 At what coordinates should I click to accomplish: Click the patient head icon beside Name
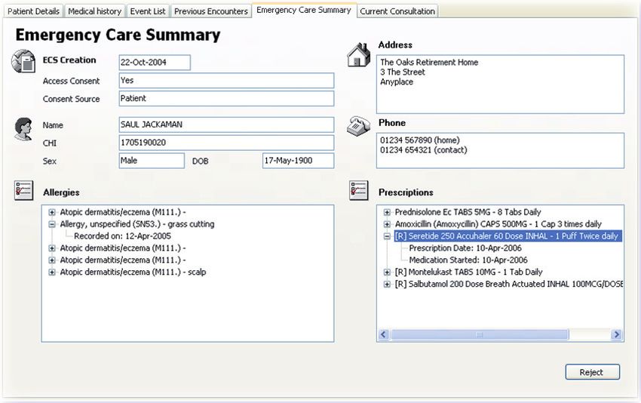(x=23, y=129)
